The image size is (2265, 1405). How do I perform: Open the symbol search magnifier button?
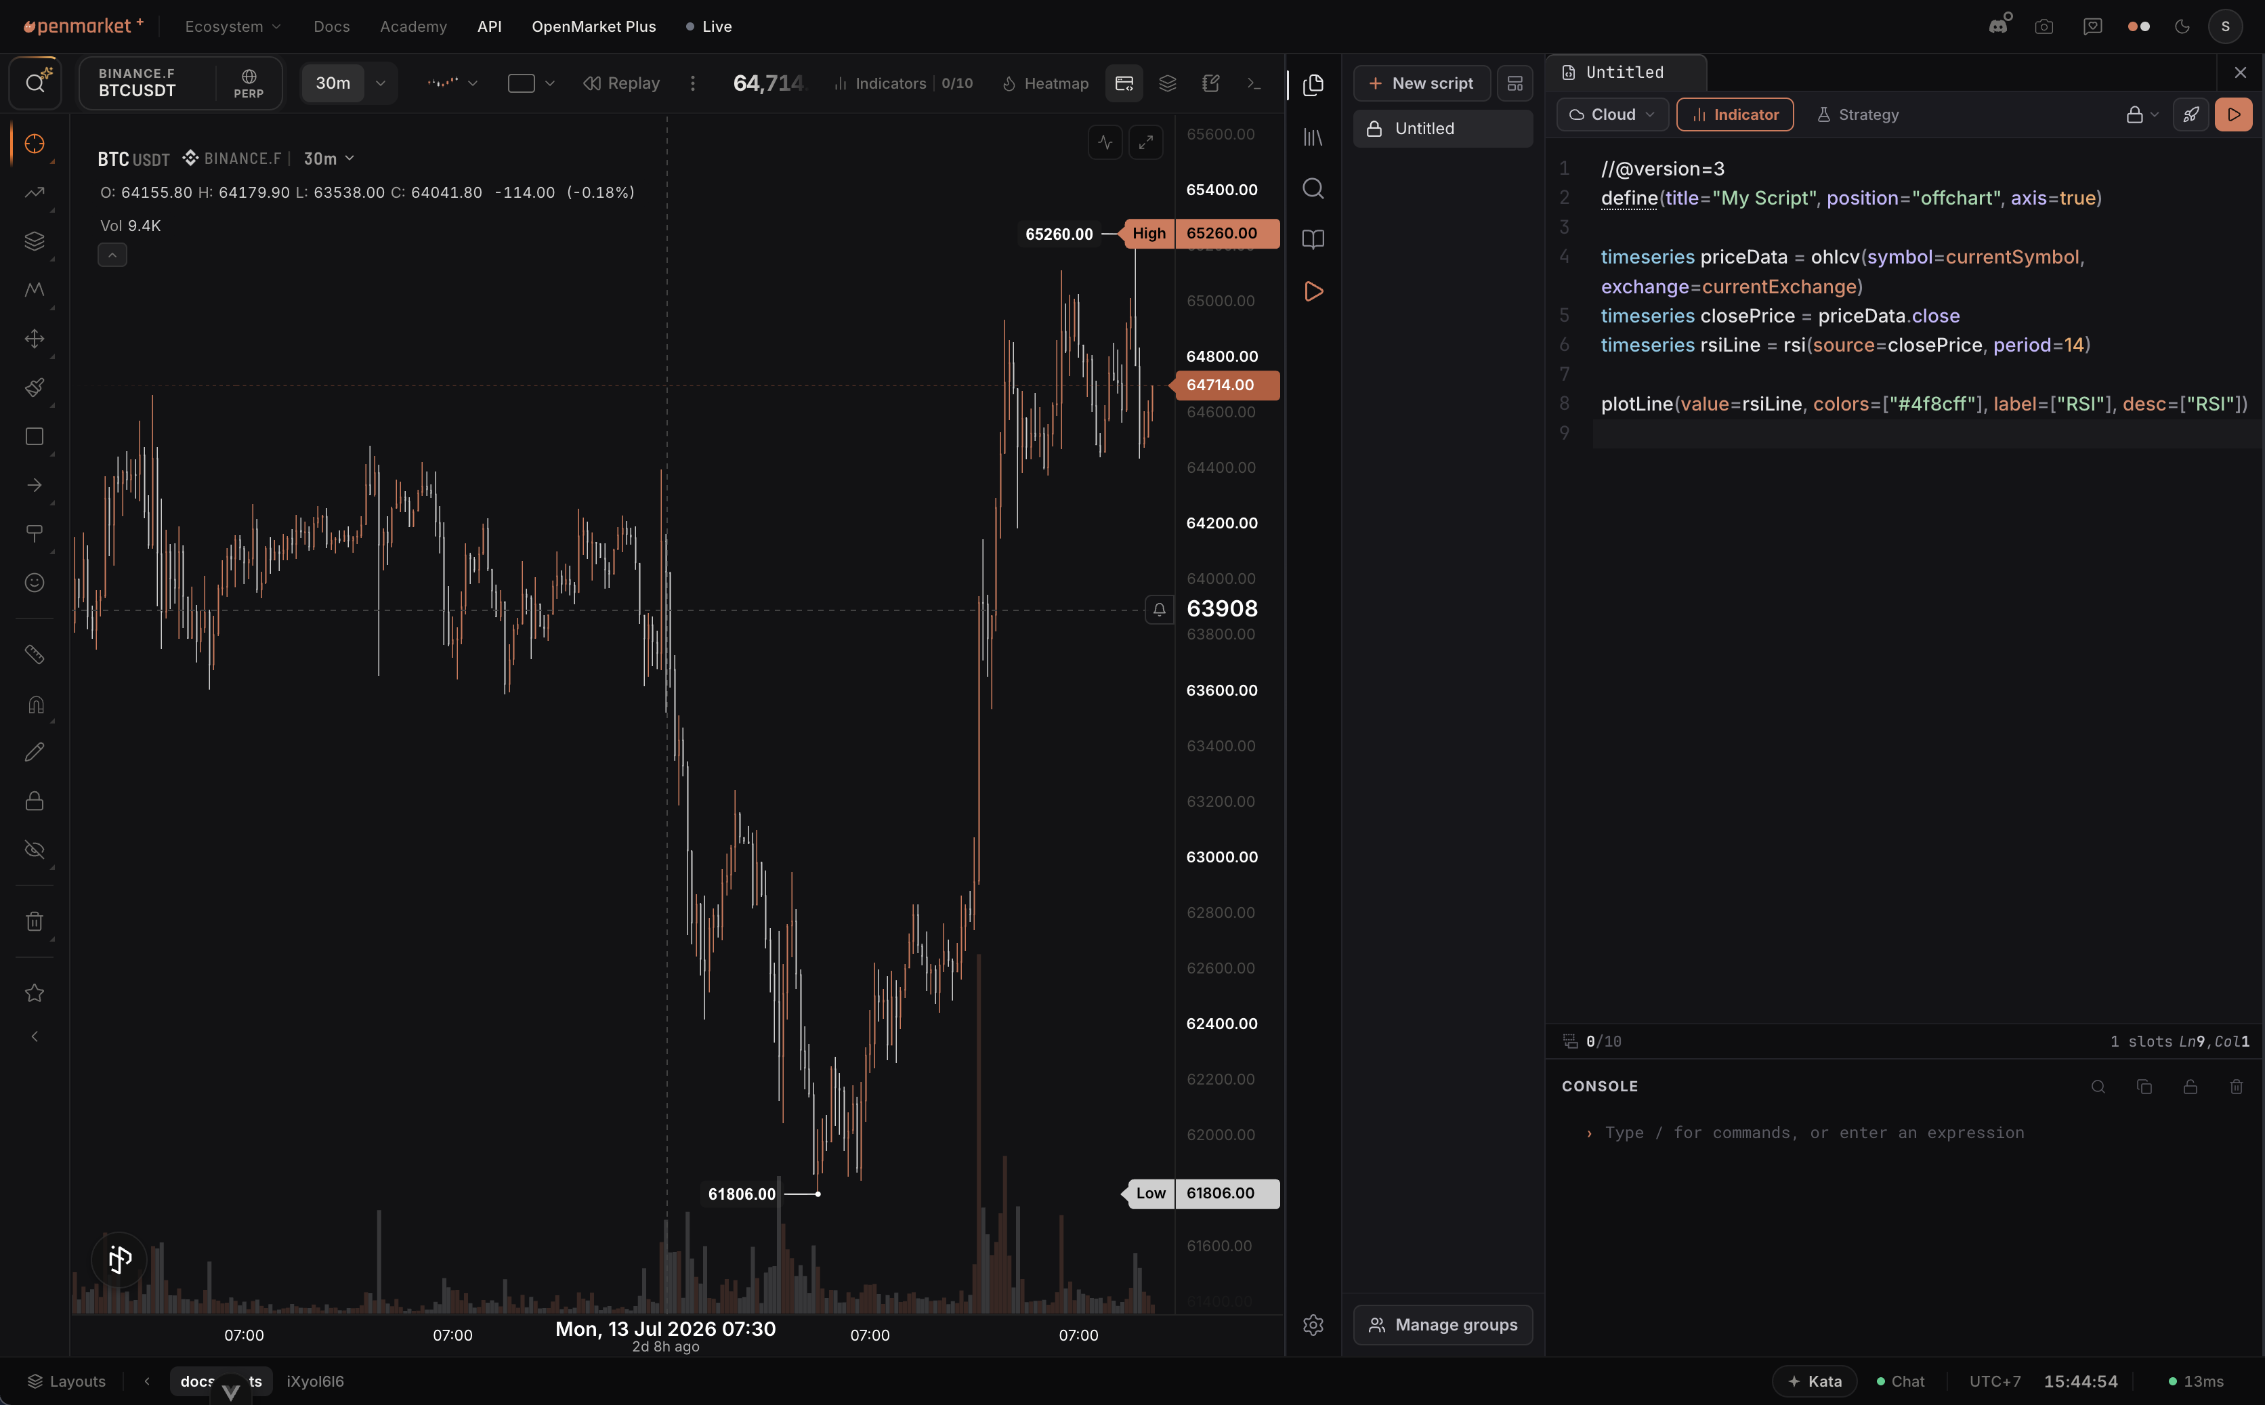(35, 83)
